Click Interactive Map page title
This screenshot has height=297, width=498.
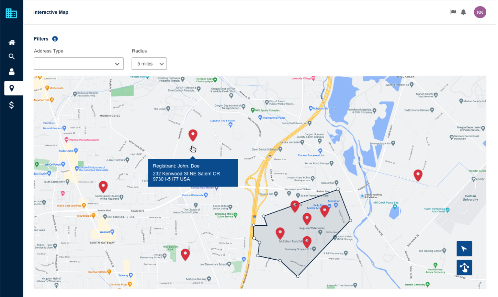51,12
